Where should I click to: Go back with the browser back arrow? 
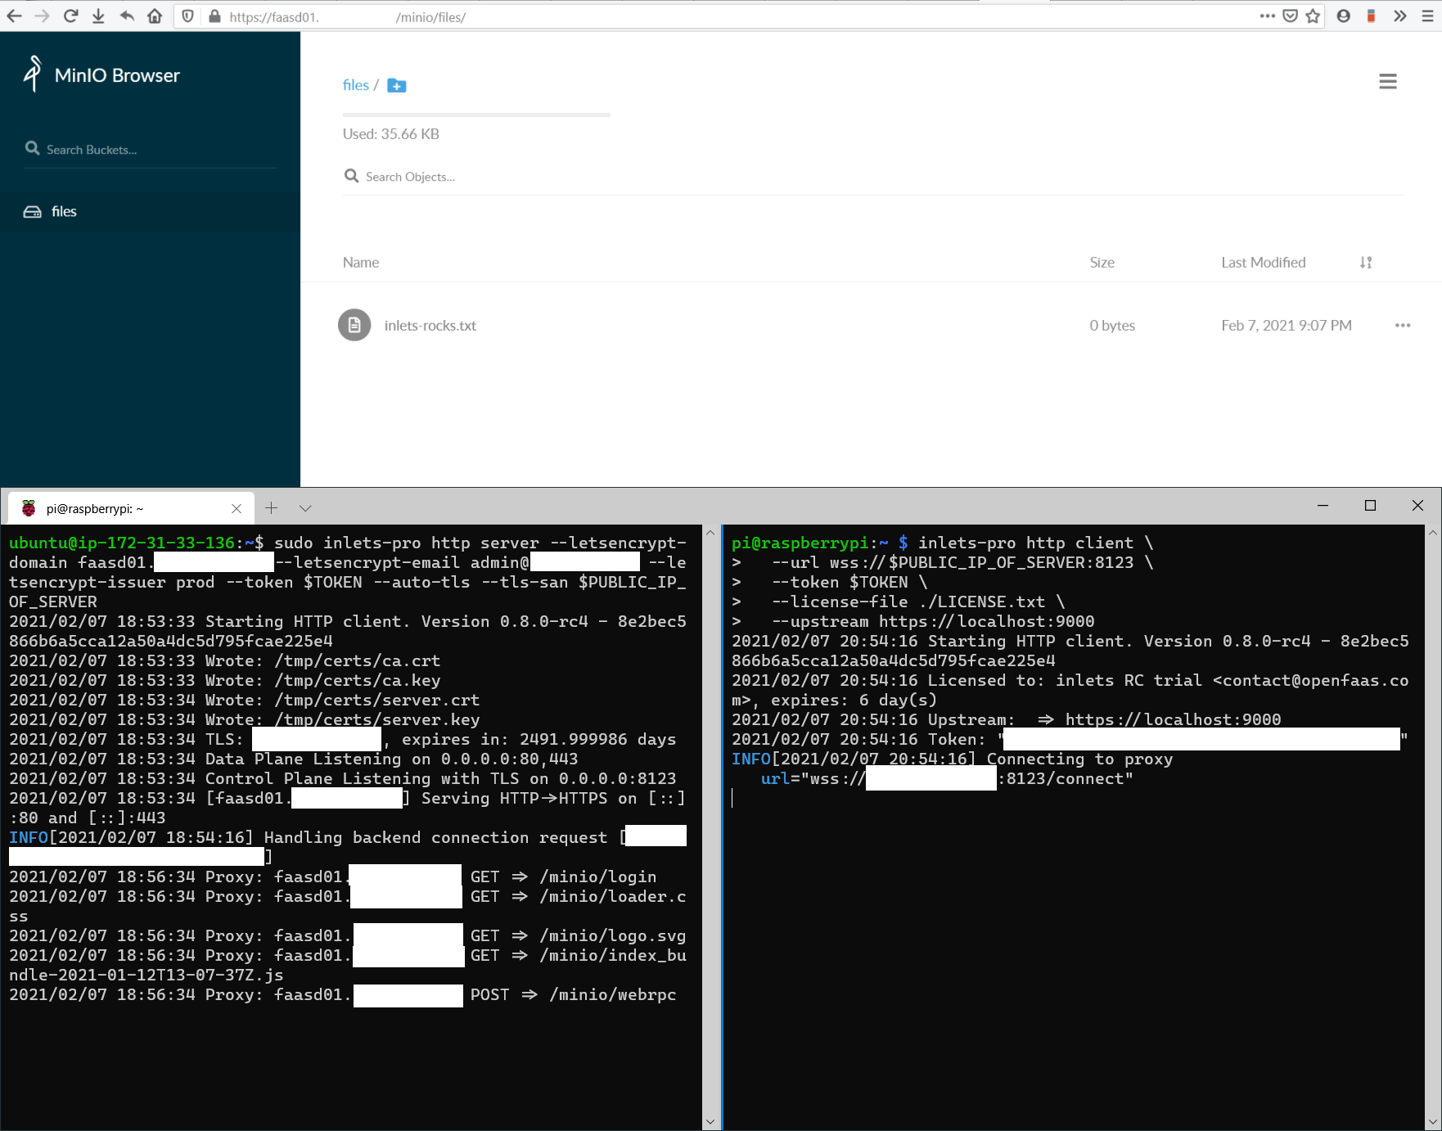[14, 16]
